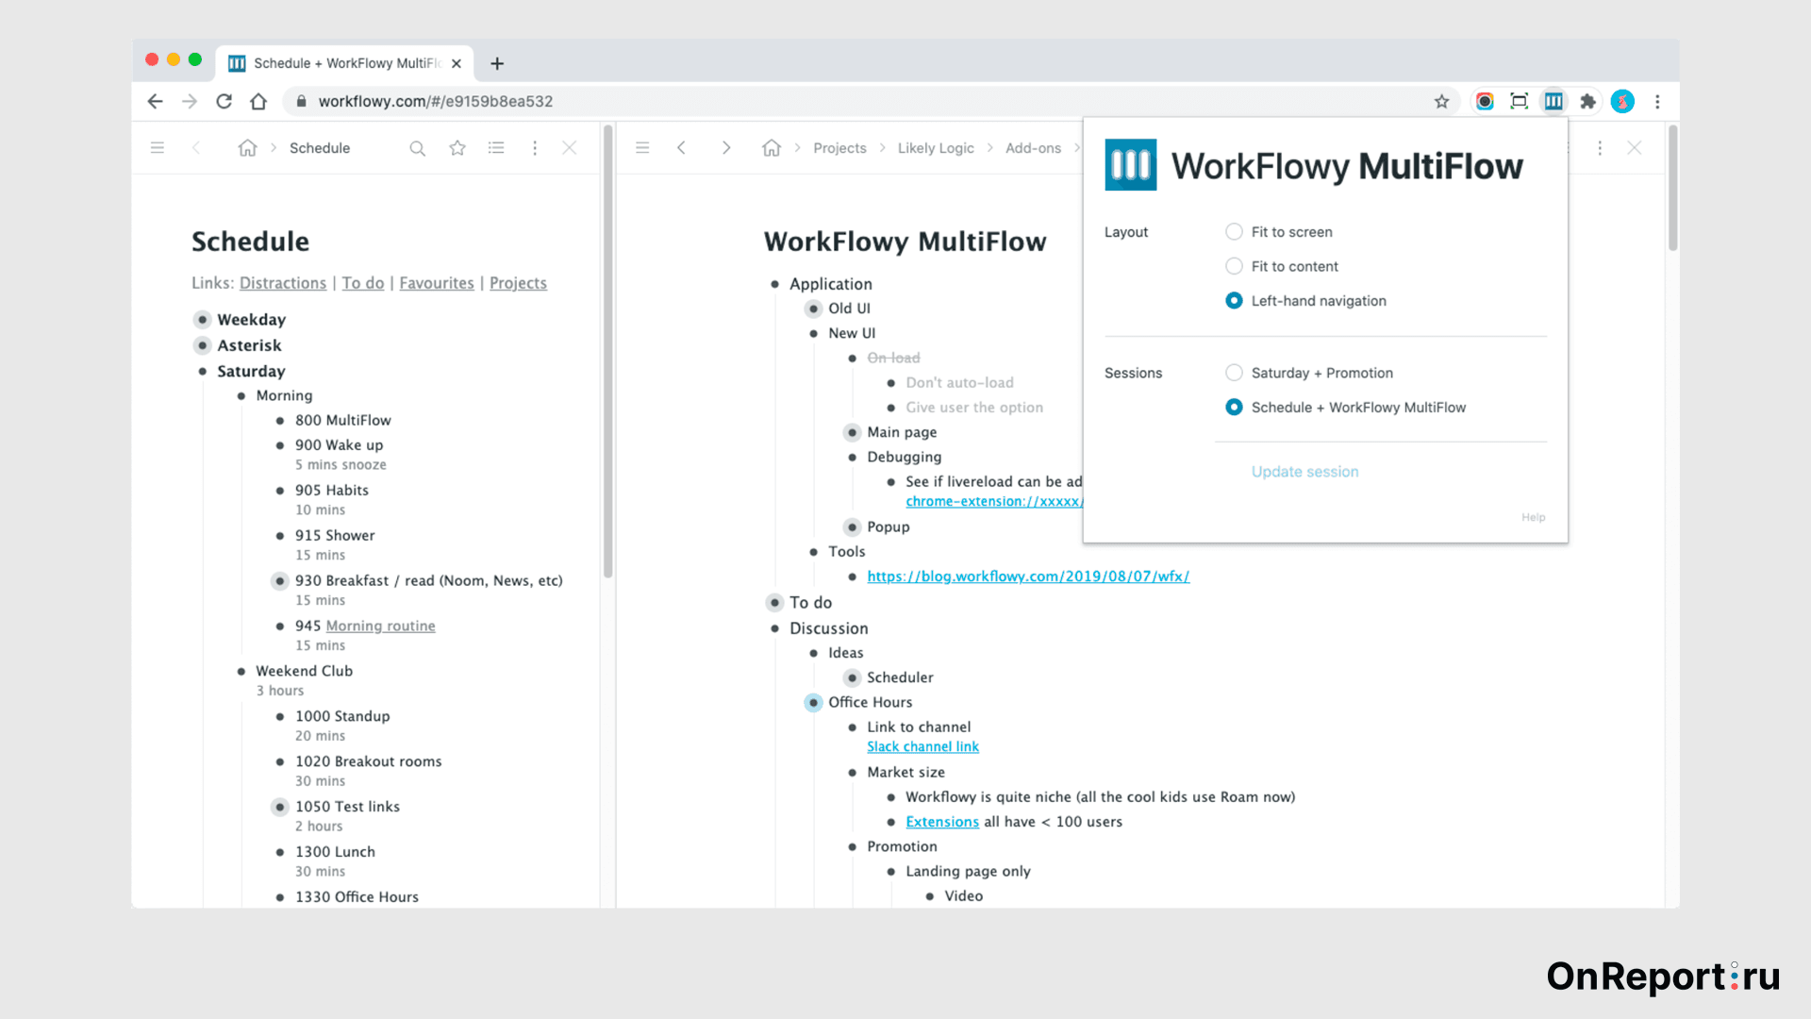1811x1019 pixels.
Task: Open the Distractions link
Action: click(x=283, y=283)
